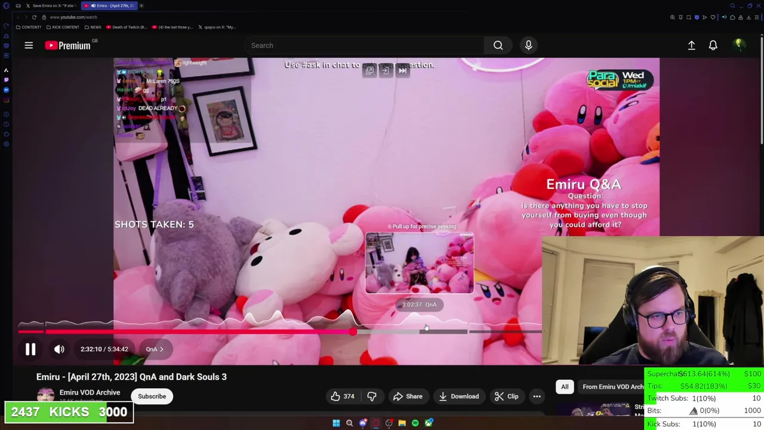This screenshot has width=764, height=430.
Task: Toggle the blue ad-blocker shield
Action: 697,17
